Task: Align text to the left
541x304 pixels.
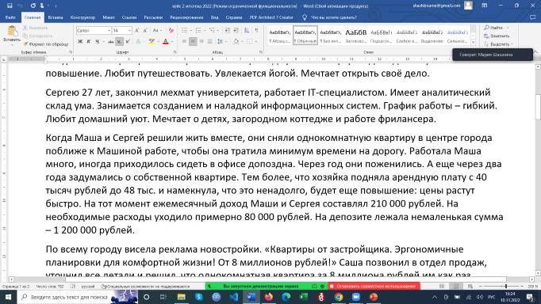Action: tap(185, 41)
